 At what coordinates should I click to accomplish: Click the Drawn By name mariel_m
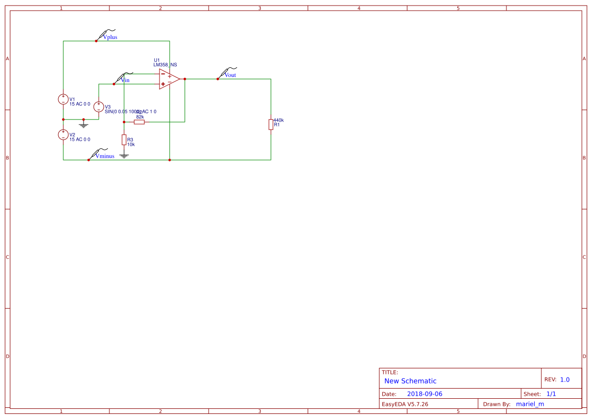[530, 404]
